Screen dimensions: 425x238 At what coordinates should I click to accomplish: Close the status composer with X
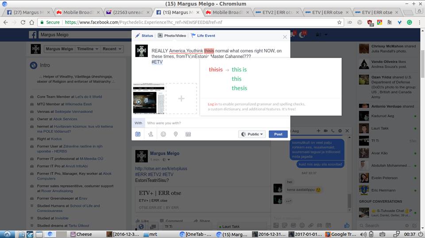pyautogui.click(x=285, y=37)
